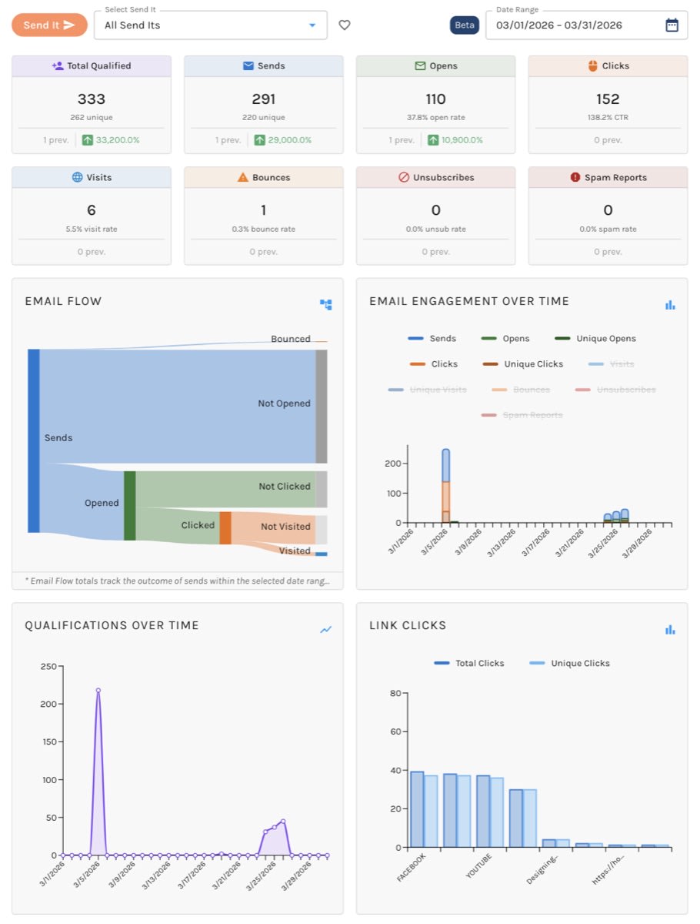Viewport: 700px width, 924px height.
Task: Enable the Unsubscribes legend series
Action: [615, 390]
